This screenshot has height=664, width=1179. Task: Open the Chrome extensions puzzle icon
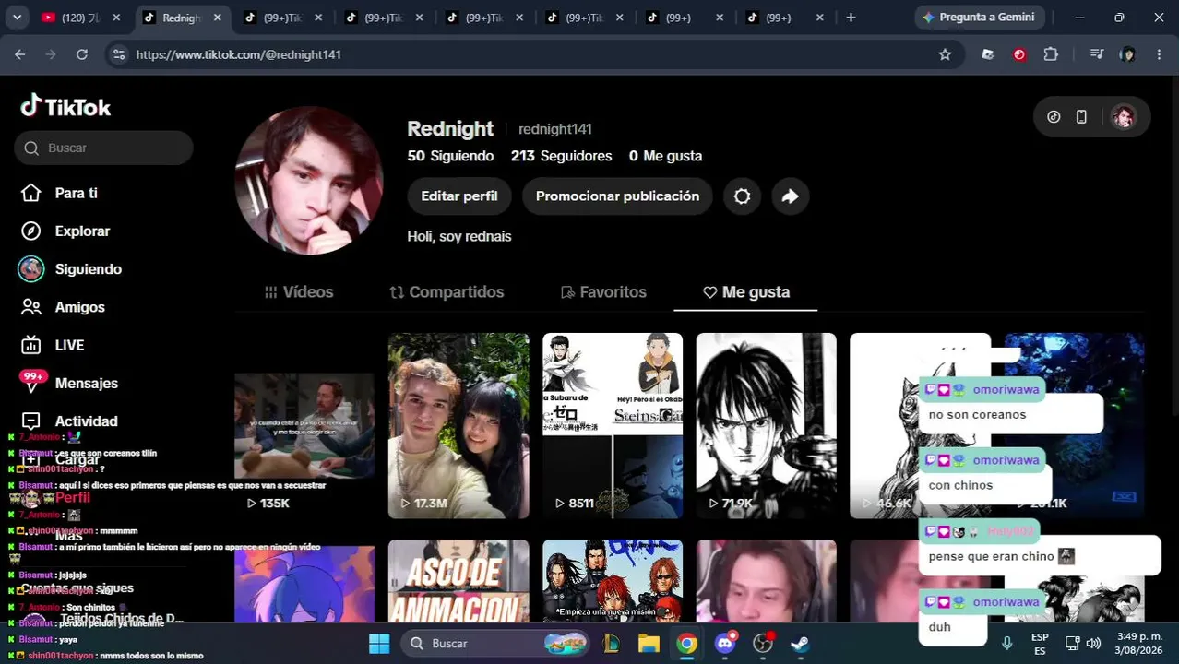coord(1051,54)
